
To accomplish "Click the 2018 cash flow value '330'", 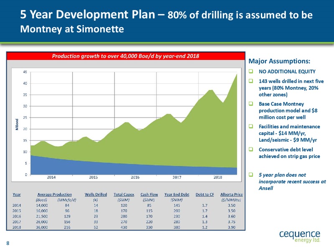I will (149, 227).
